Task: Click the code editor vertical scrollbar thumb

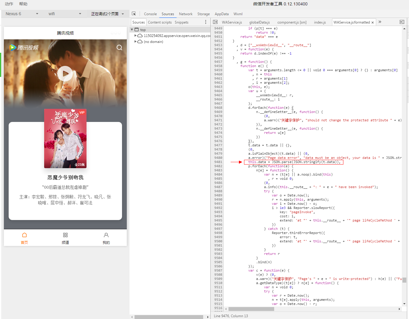Action: coord(404,280)
